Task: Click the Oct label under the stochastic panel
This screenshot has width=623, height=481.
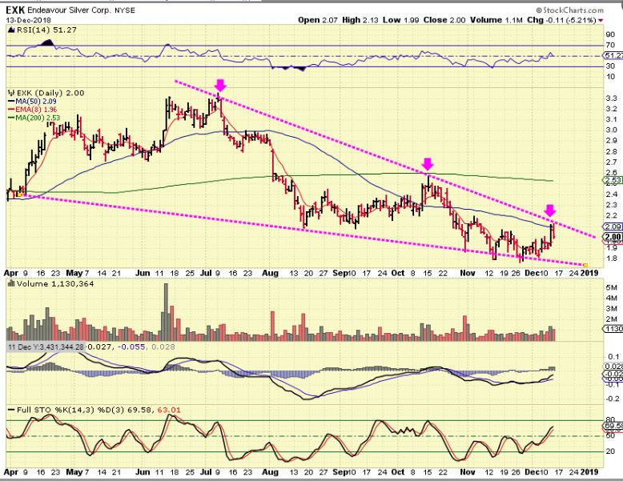Action: pos(398,472)
